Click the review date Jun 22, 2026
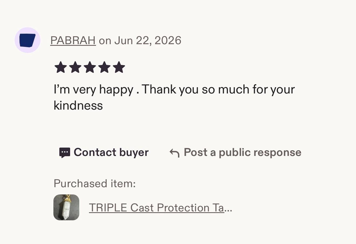The image size is (356, 244). pos(148,41)
